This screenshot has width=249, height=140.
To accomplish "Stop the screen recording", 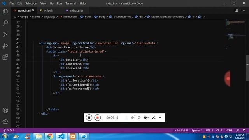I will pos(98,117).
